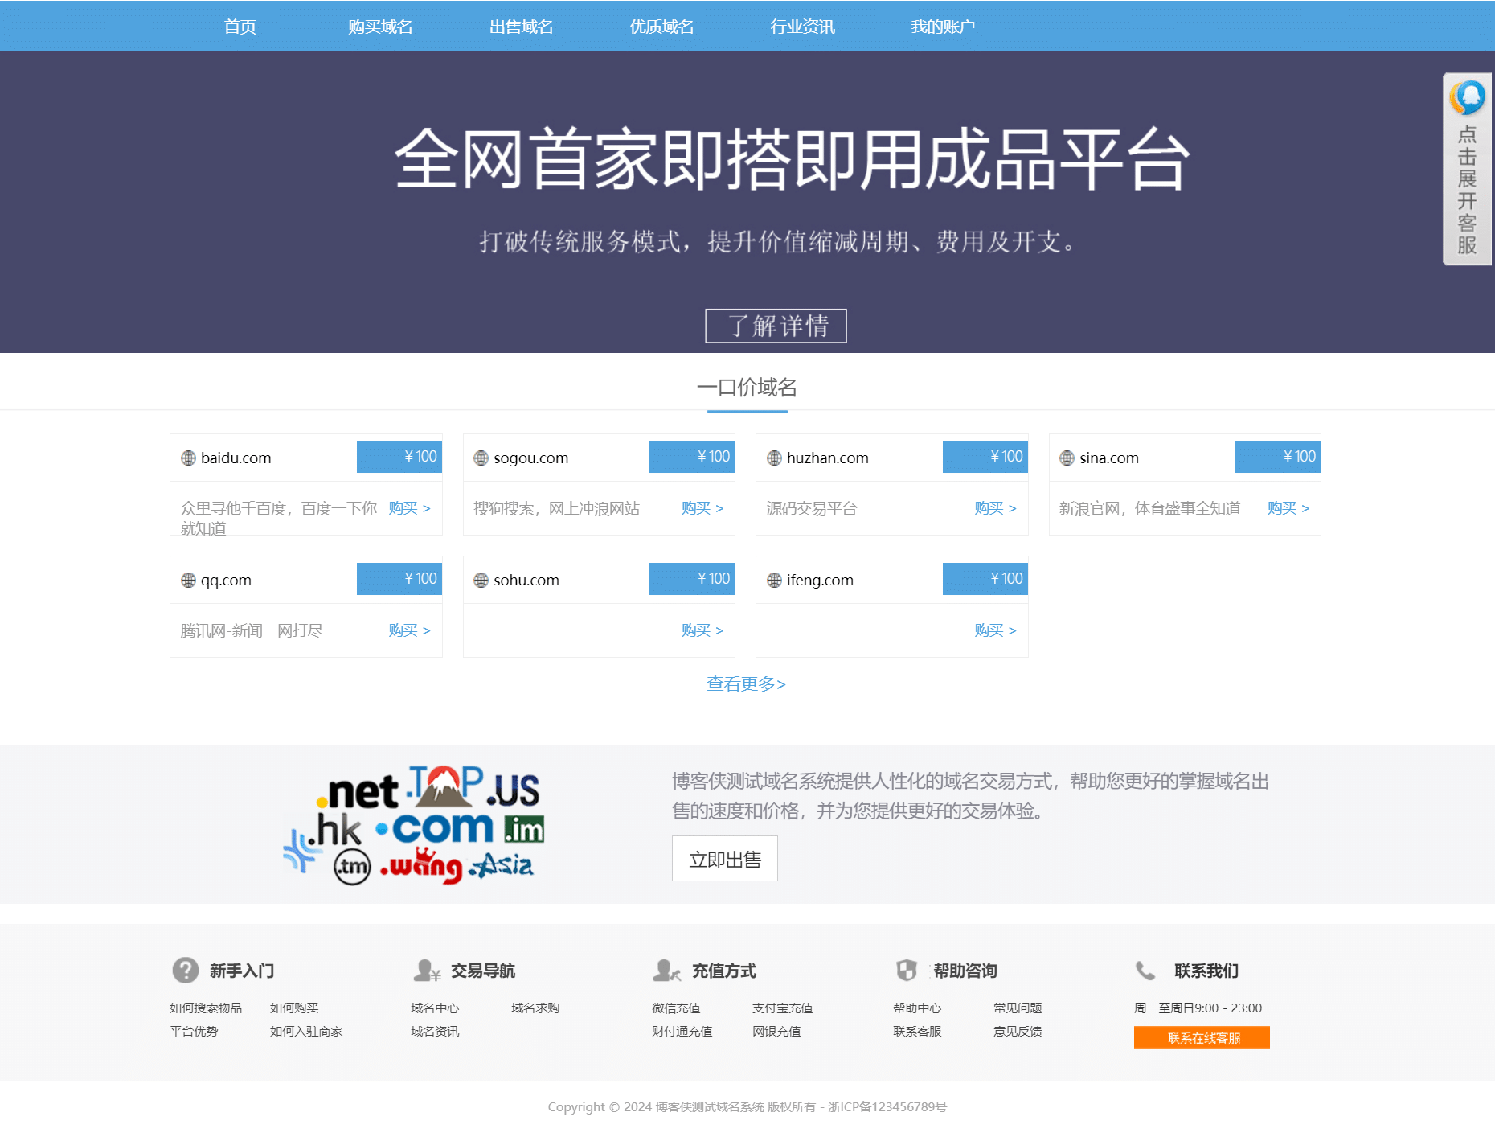The image size is (1495, 1133).
Task: Open the 域名资讯 footer link
Action: click(x=435, y=1031)
